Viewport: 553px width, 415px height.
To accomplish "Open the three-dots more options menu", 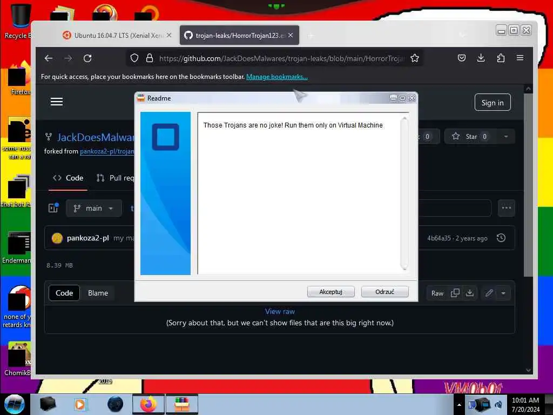I will tap(507, 208).
